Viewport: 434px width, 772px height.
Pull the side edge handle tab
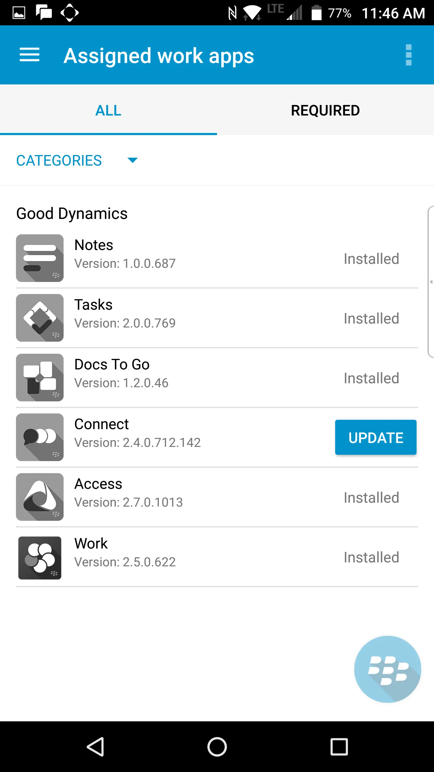point(431,282)
